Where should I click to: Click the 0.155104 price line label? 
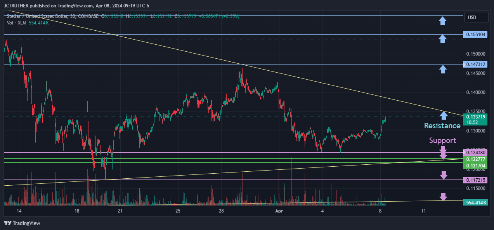point(475,34)
